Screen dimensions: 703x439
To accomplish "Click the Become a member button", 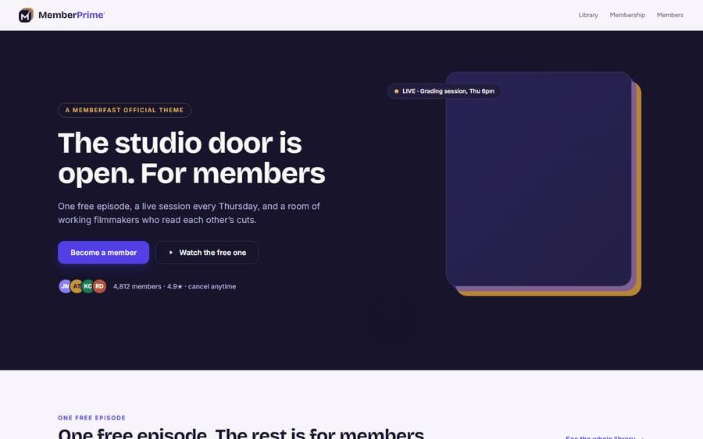I will coord(104,253).
